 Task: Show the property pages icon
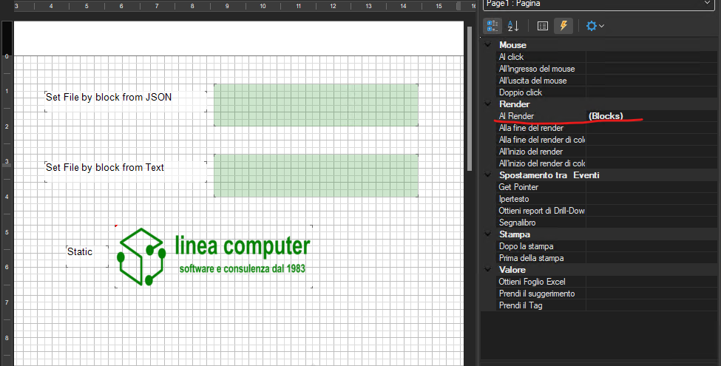(x=543, y=26)
